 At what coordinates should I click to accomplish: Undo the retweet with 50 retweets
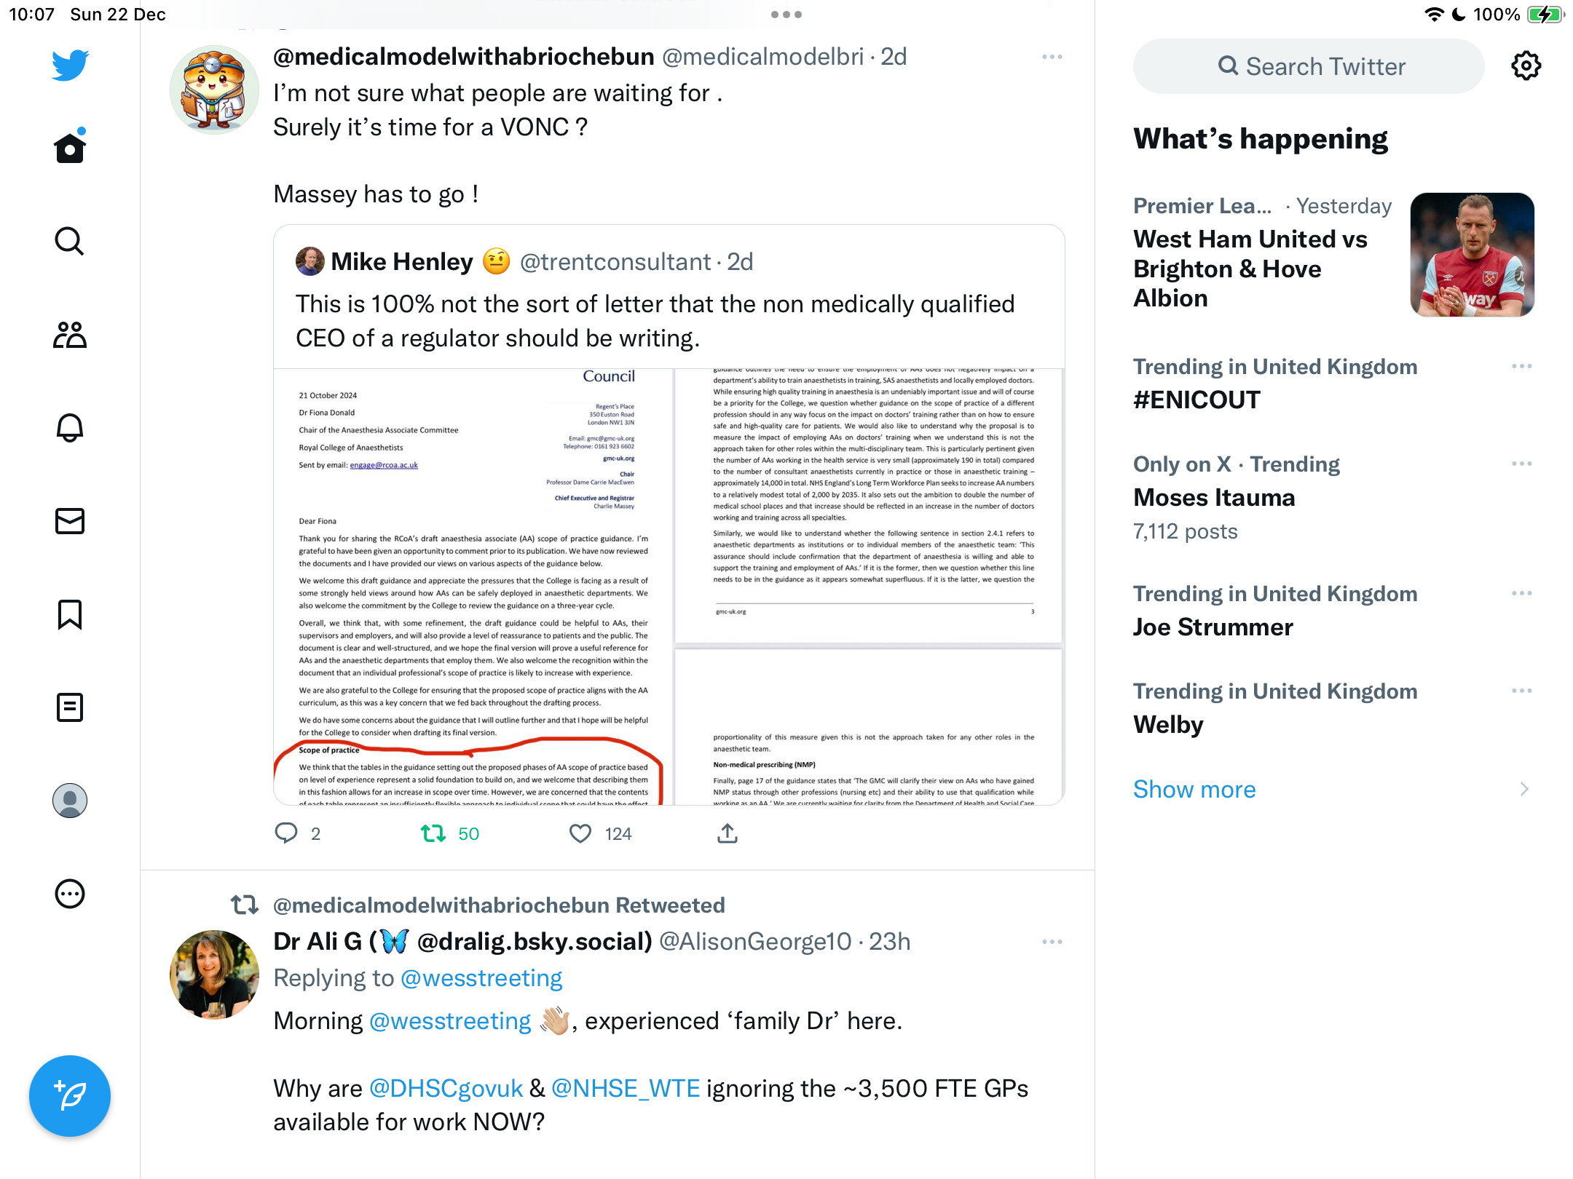point(433,833)
